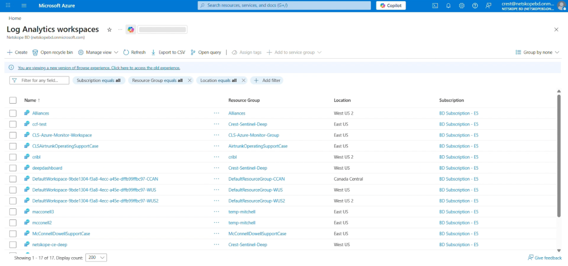Viewport: 568px width, 266px height.
Task: Open the notifications bell
Action: (448, 6)
